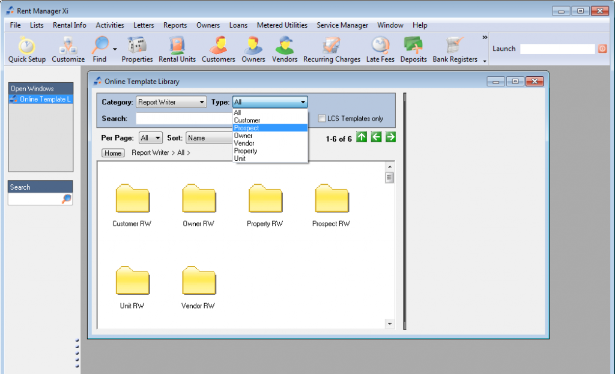Image resolution: width=615 pixels, height=374 pixels.
Task: Expand the Find tool dropdown arrow
Action: (x=115, y=49)
